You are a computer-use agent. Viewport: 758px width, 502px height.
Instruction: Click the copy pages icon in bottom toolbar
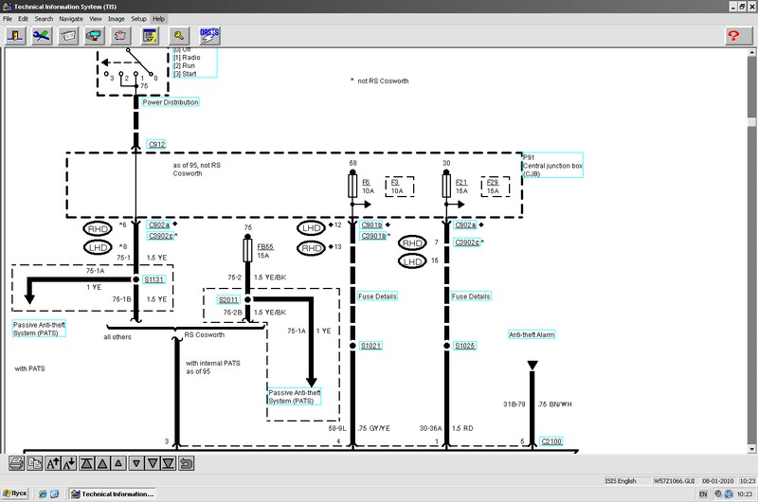34,463
